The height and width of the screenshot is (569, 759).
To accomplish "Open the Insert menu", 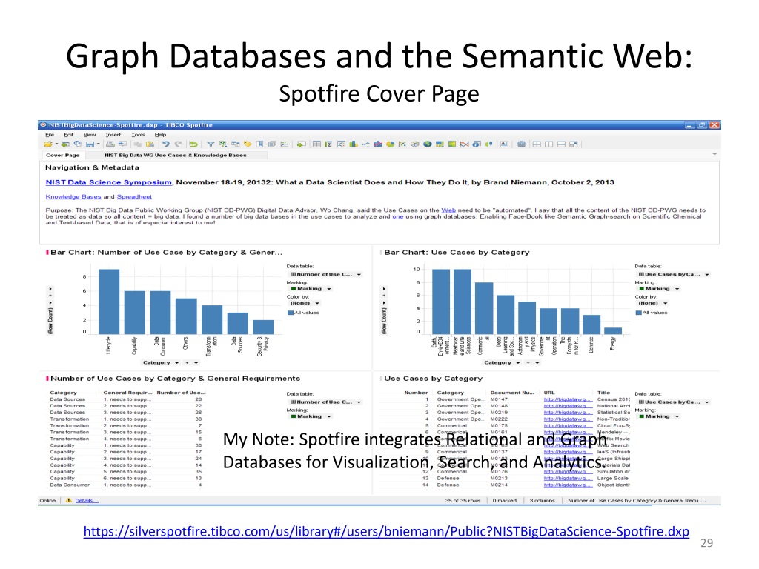I will click(x=113, y=135).
